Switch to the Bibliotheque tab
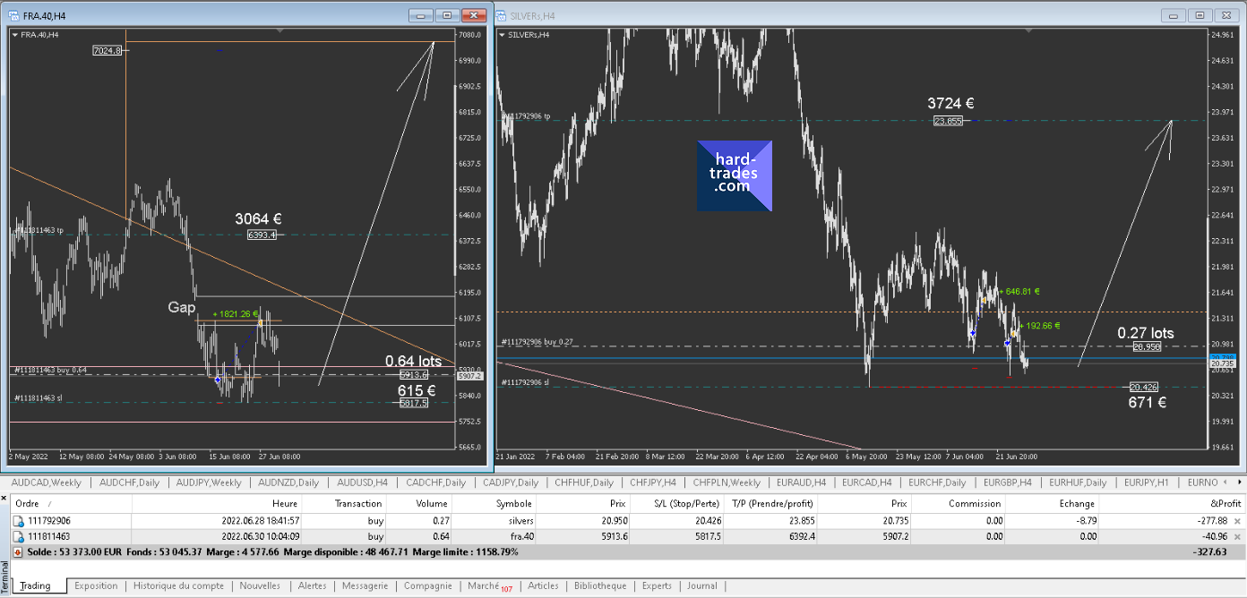 (600, 586)
